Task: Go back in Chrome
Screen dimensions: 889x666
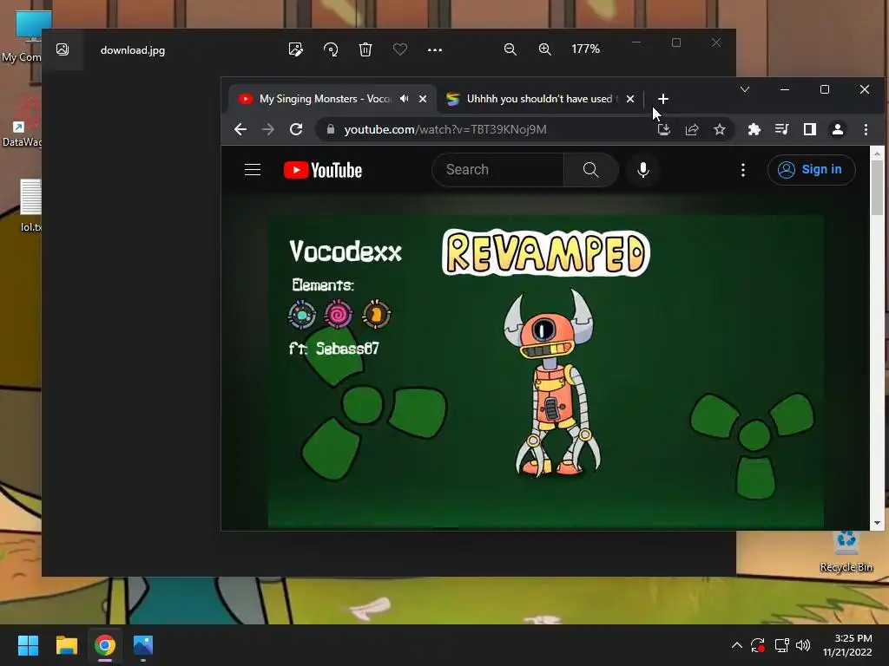Action: point(240,130)
